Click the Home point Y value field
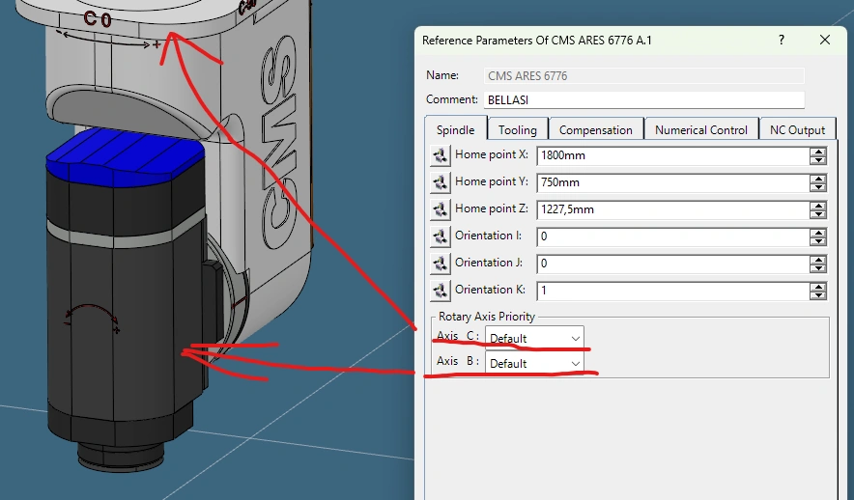 [672, 182]
